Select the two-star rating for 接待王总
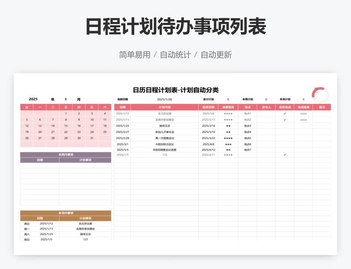The image size is (351, 269). [228, 126]
